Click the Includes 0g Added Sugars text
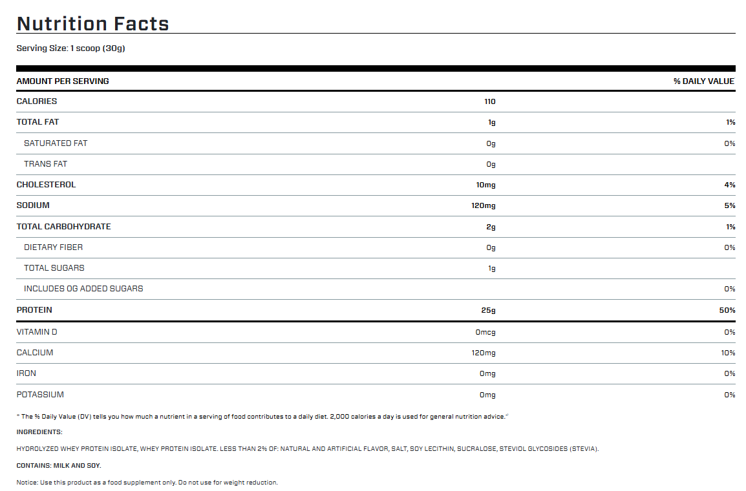The width and height of the screenshot is (746, 491). [x=83, y=289]
